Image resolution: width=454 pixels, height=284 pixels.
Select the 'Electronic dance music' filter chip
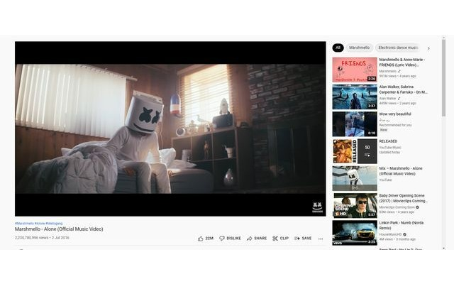coord(397,48)
